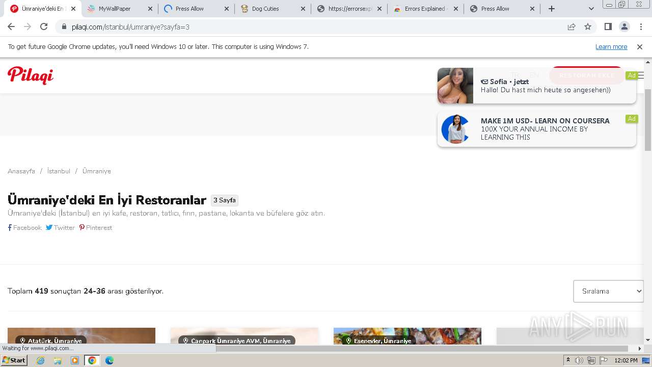Open Chrome three-dot menu
Image resolution: width=652 pixels, height=367 pixels.
[x=640, y=27]
